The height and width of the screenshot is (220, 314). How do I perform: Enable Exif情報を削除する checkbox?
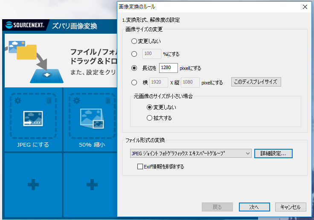coord(140,166)
